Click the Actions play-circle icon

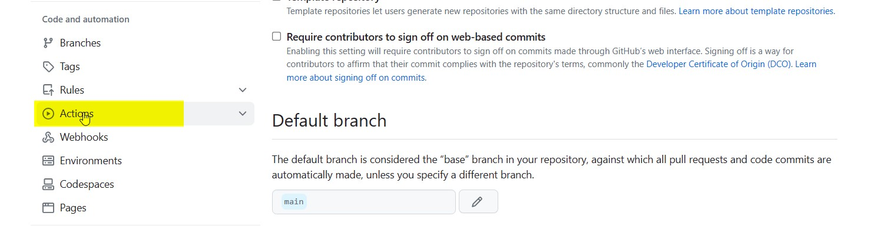[48, 114]
